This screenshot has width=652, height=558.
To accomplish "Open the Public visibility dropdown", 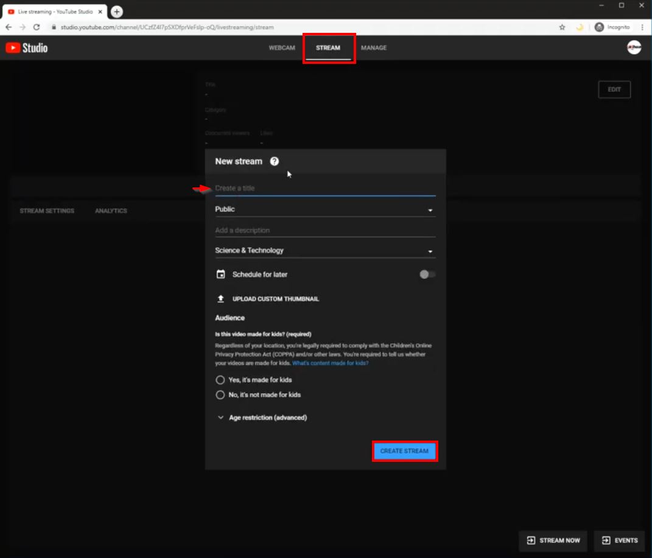I will coord(325,209).
